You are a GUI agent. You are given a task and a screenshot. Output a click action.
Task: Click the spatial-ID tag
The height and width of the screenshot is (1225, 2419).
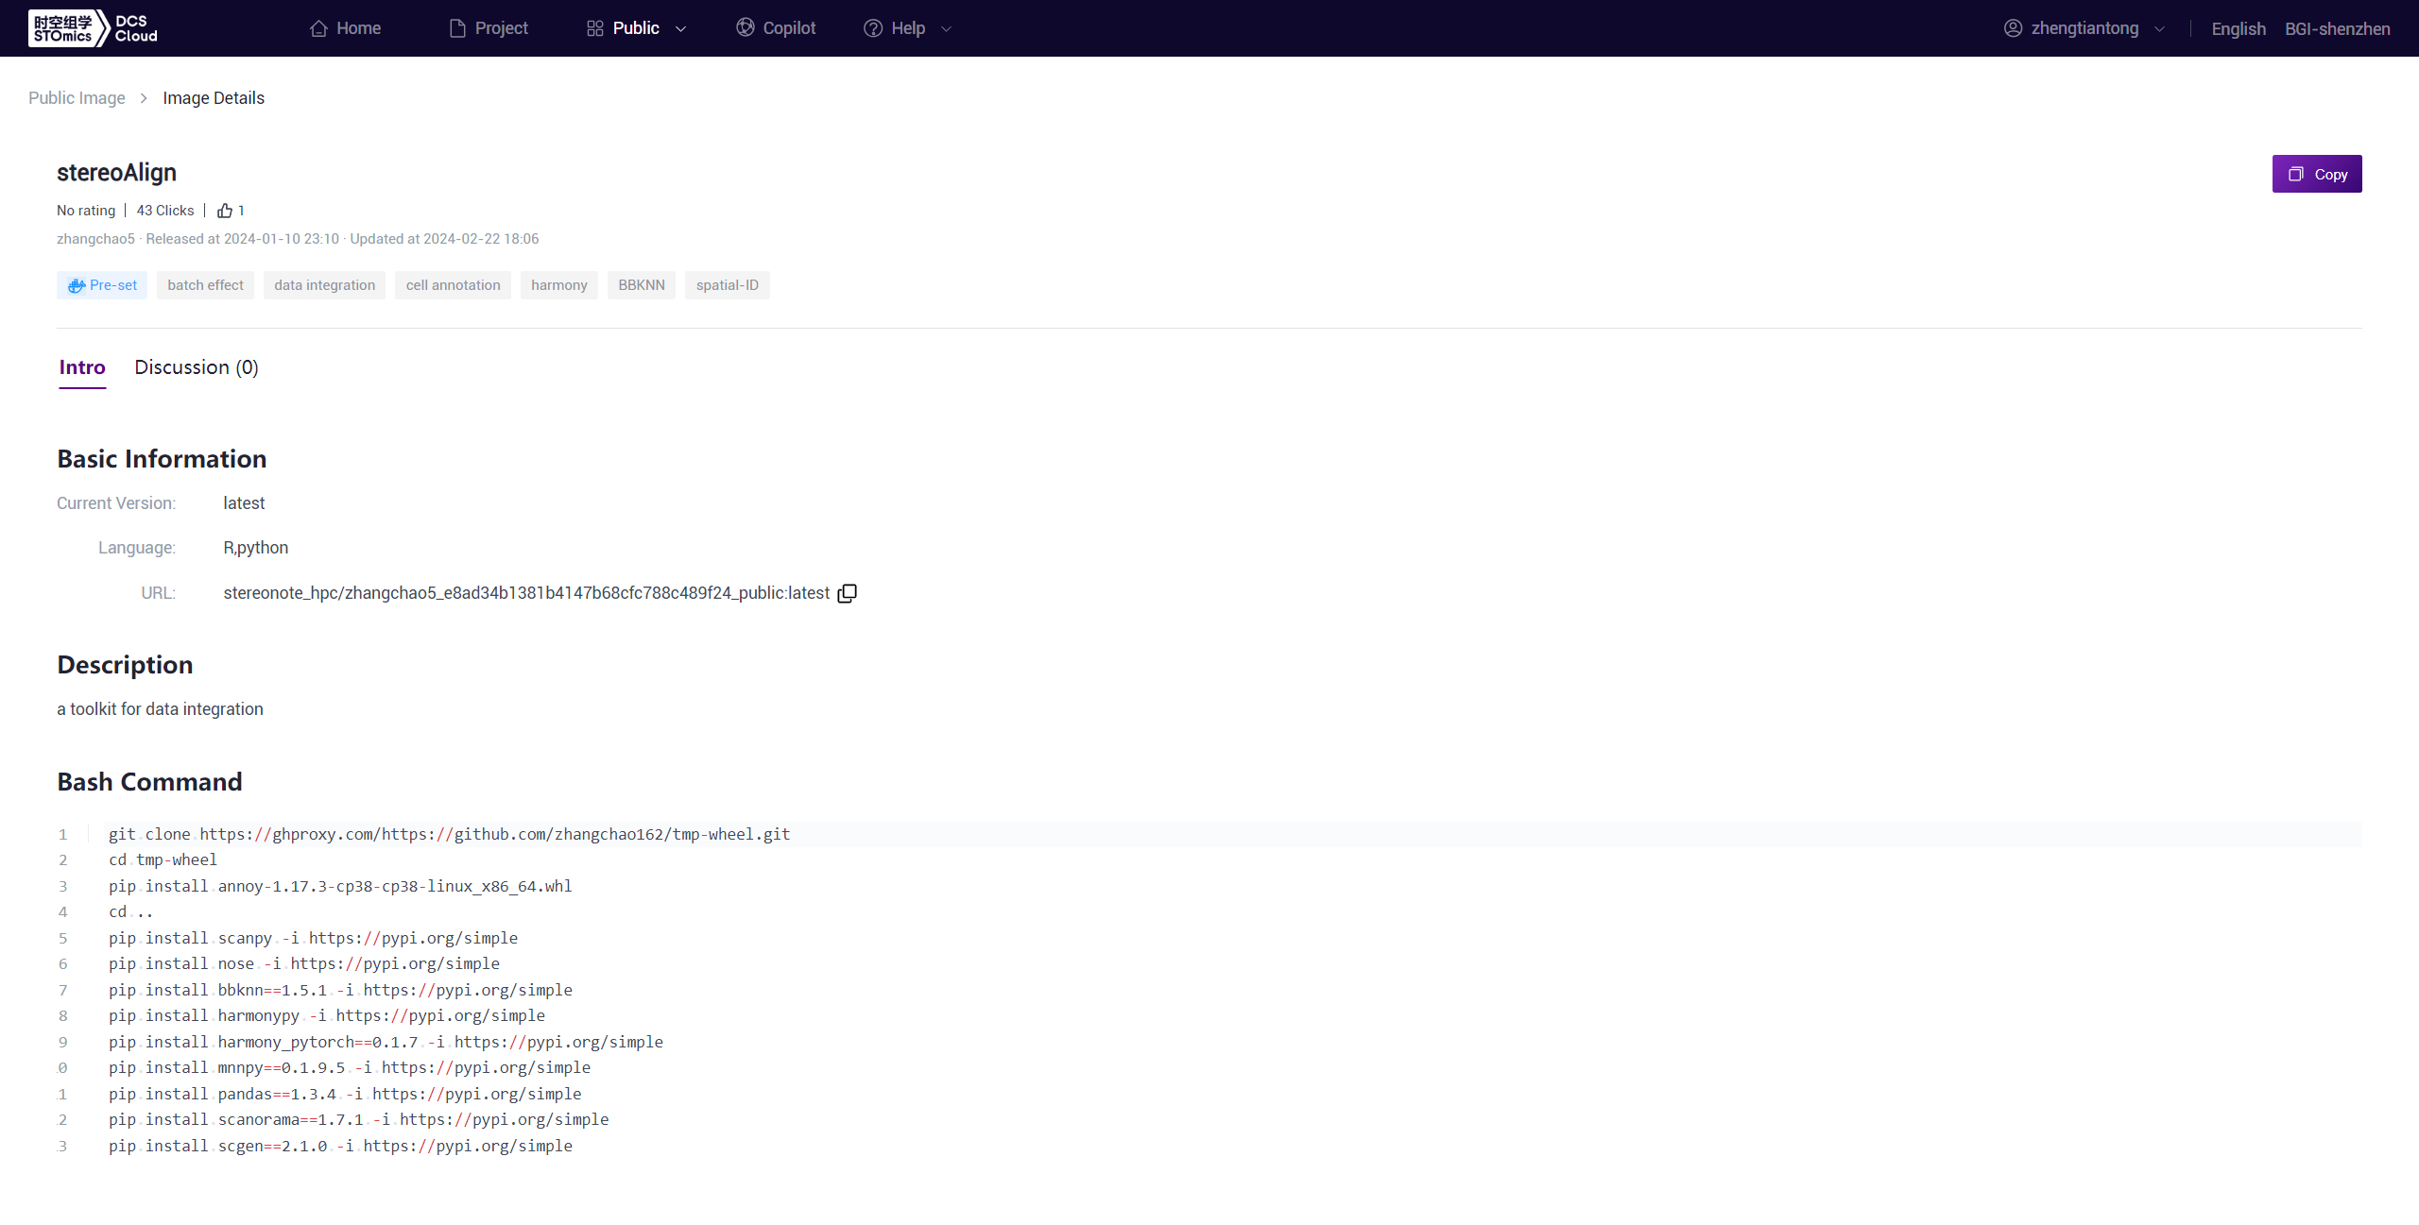pyautogui.click(x=727, y=285)
